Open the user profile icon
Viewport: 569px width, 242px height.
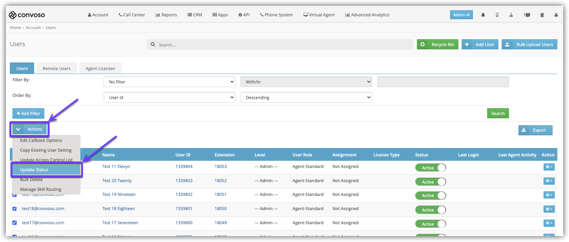point(556,15)
